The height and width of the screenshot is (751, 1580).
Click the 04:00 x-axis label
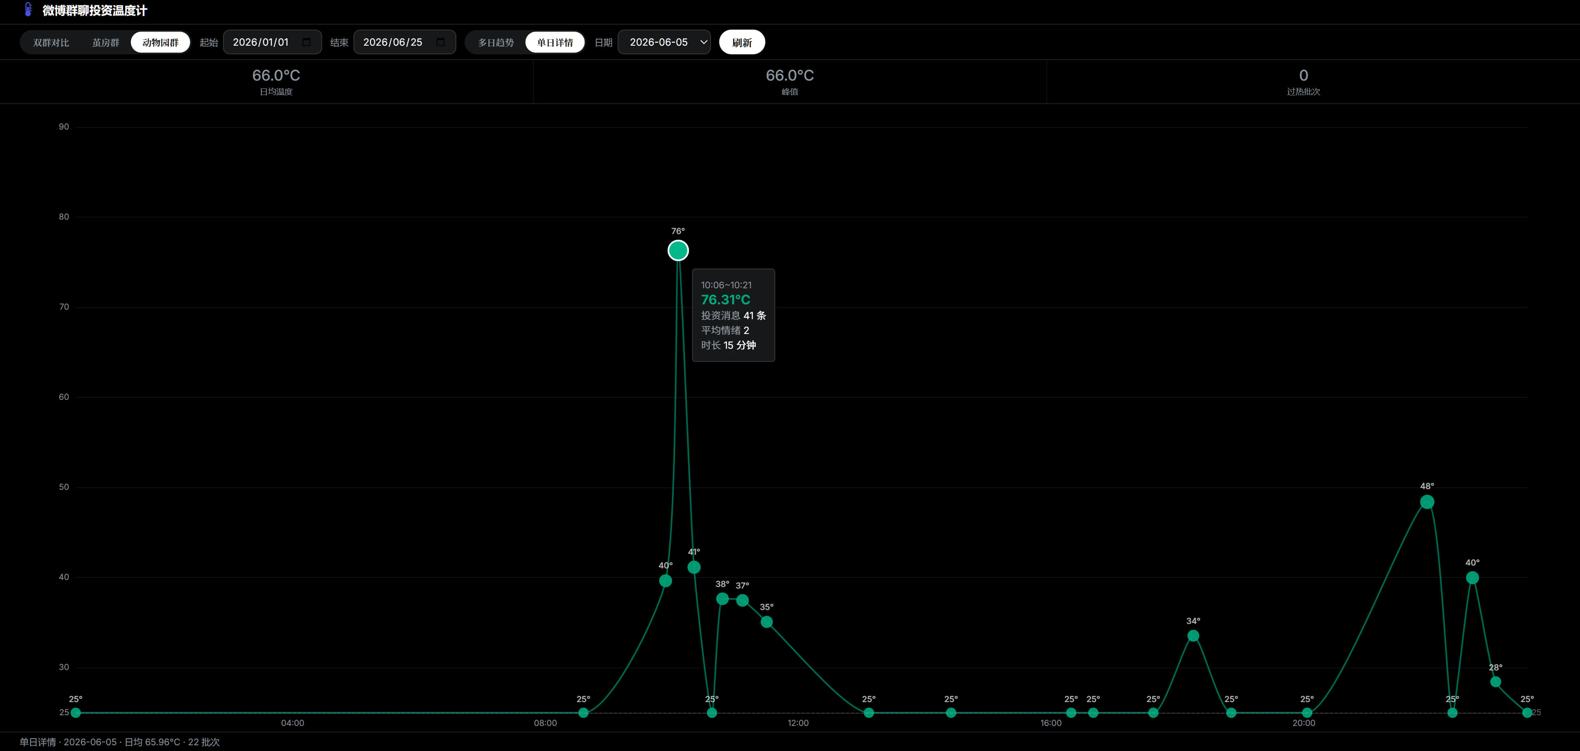293,723
